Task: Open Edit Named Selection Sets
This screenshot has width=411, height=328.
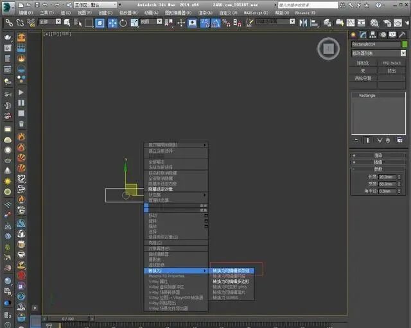Action: point(250,23)
